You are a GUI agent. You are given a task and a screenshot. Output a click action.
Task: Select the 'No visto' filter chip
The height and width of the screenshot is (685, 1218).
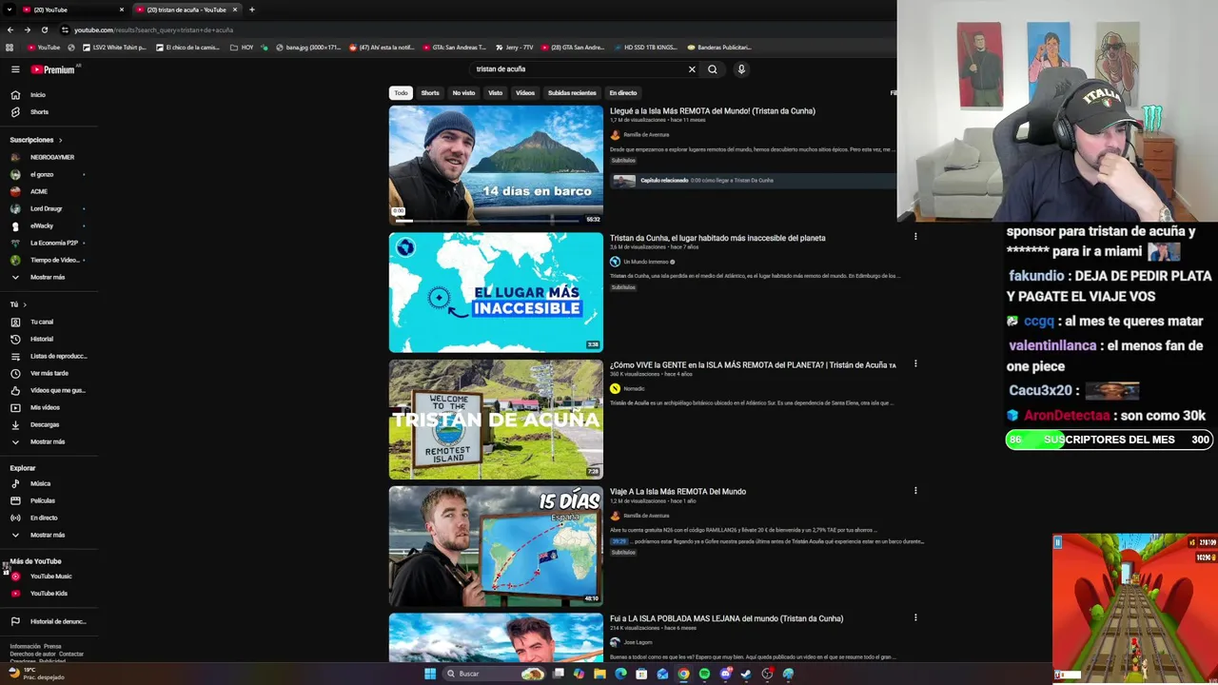(x=463, y=92)
